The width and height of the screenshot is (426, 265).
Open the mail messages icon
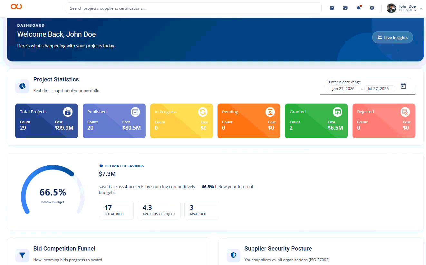pyautogui.click(x=345, y=8)
